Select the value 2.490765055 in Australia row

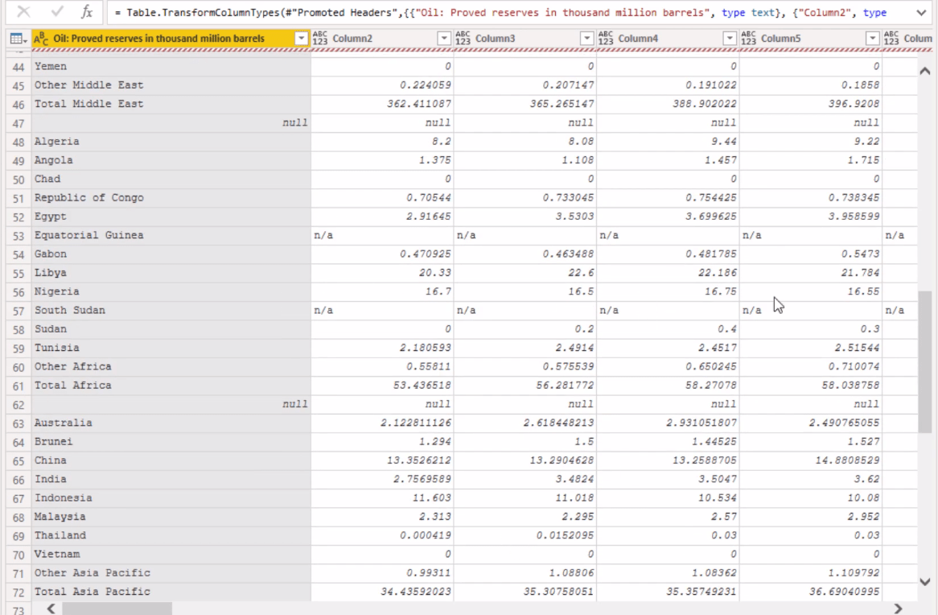coord(811,423)
